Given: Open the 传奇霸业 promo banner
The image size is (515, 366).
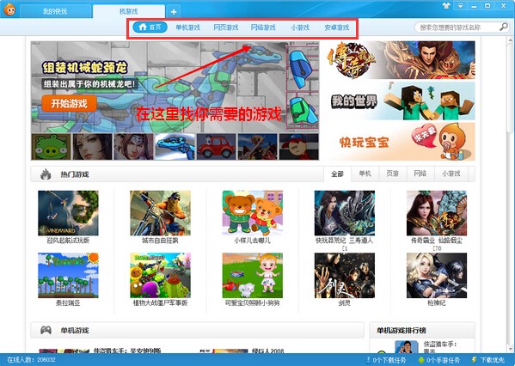Looking at the screenshot, I should 400,60.
